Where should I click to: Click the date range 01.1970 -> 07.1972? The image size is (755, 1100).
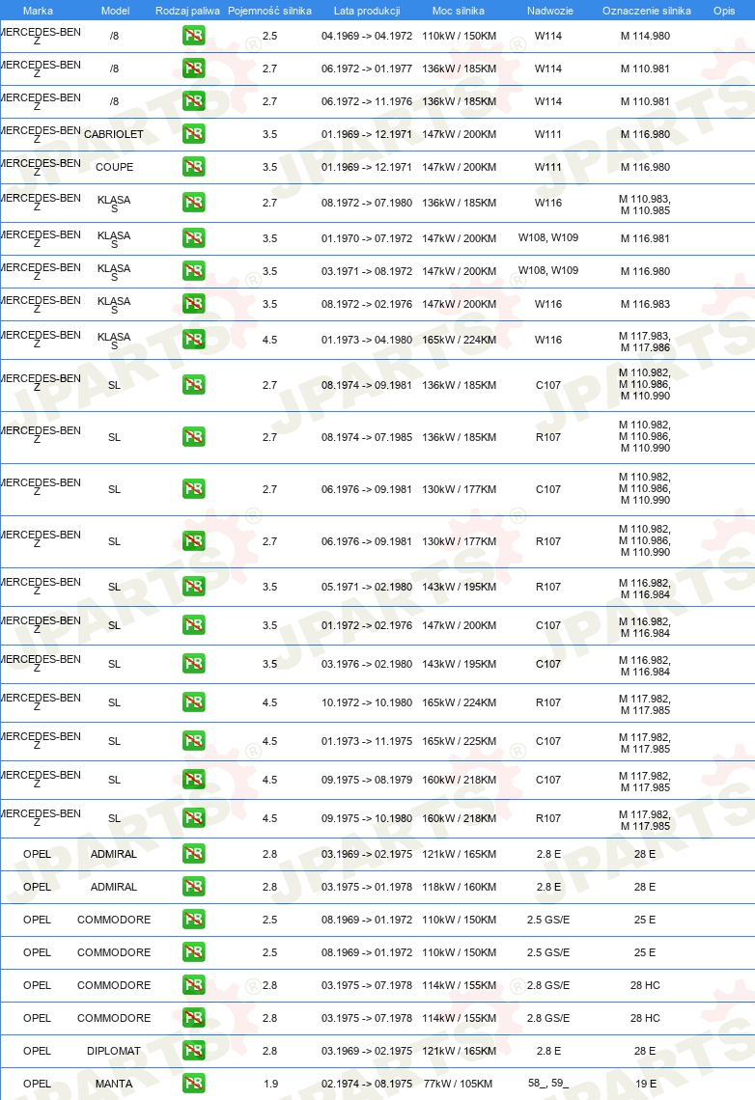pyautogui.click(x=367, y=238)
